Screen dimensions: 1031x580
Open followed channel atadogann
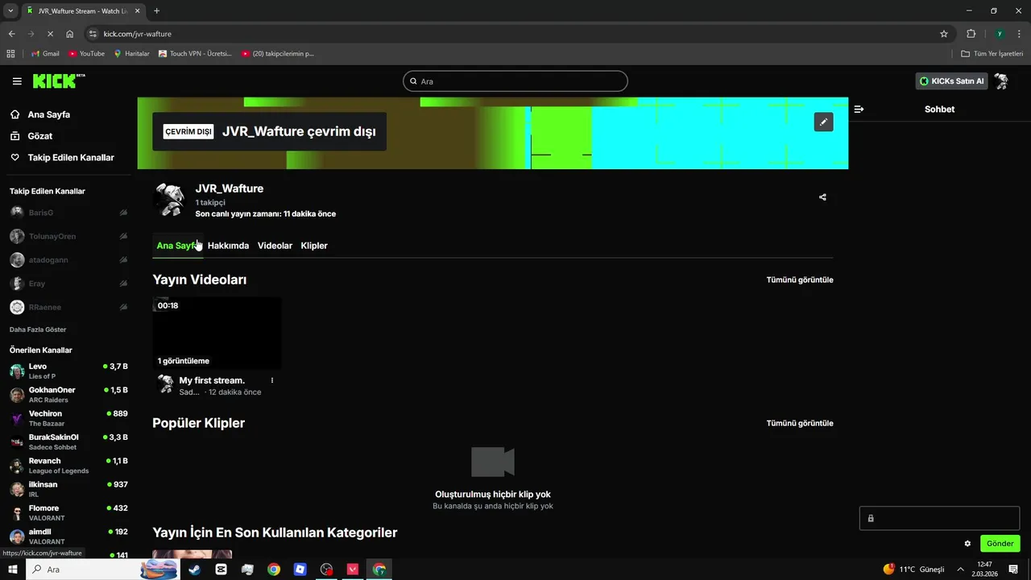[x=68, y=260]
